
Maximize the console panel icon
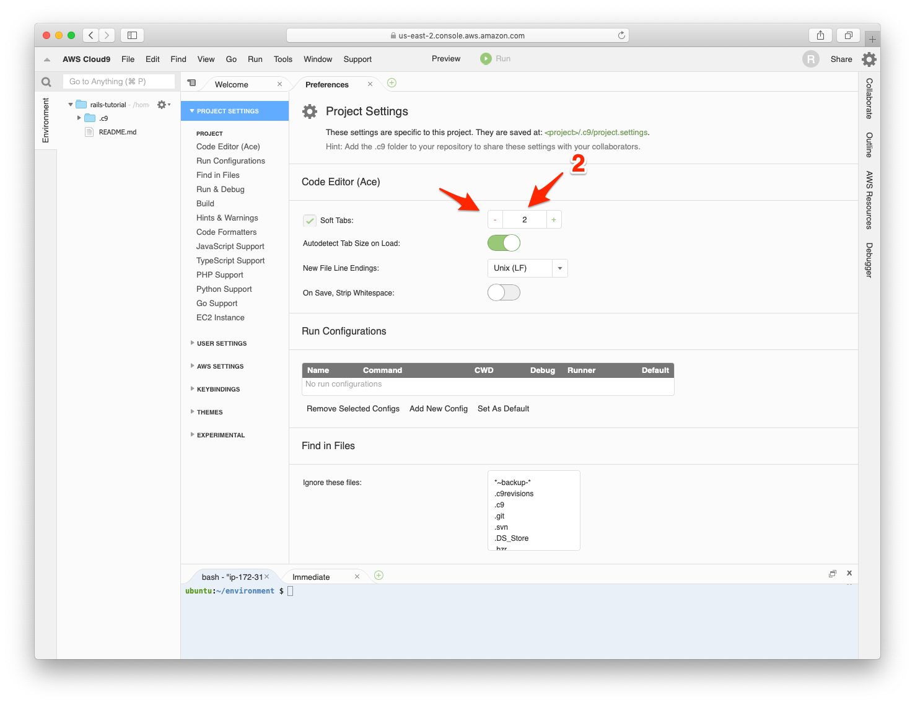(833, 574)
